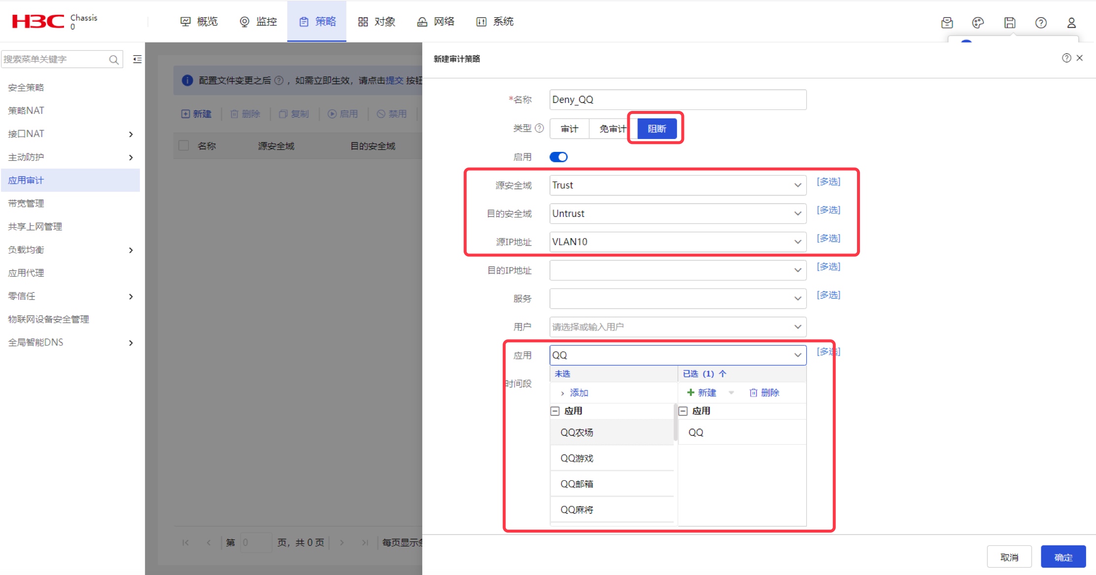Click the help icon after 配置文件变更之后
This screenshot has width=1096, height=575.
pos(279,80)
